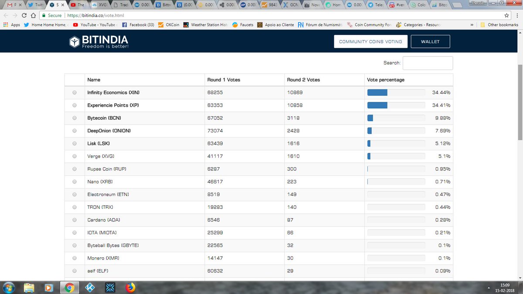Choose the DeepOnion (ONION) radio button

(x=75, y=131)
